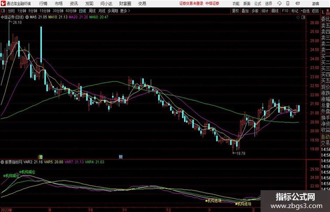
Task: Click the 18.78 low price marker
Action: pyautogui.click(x=241, y=154)
